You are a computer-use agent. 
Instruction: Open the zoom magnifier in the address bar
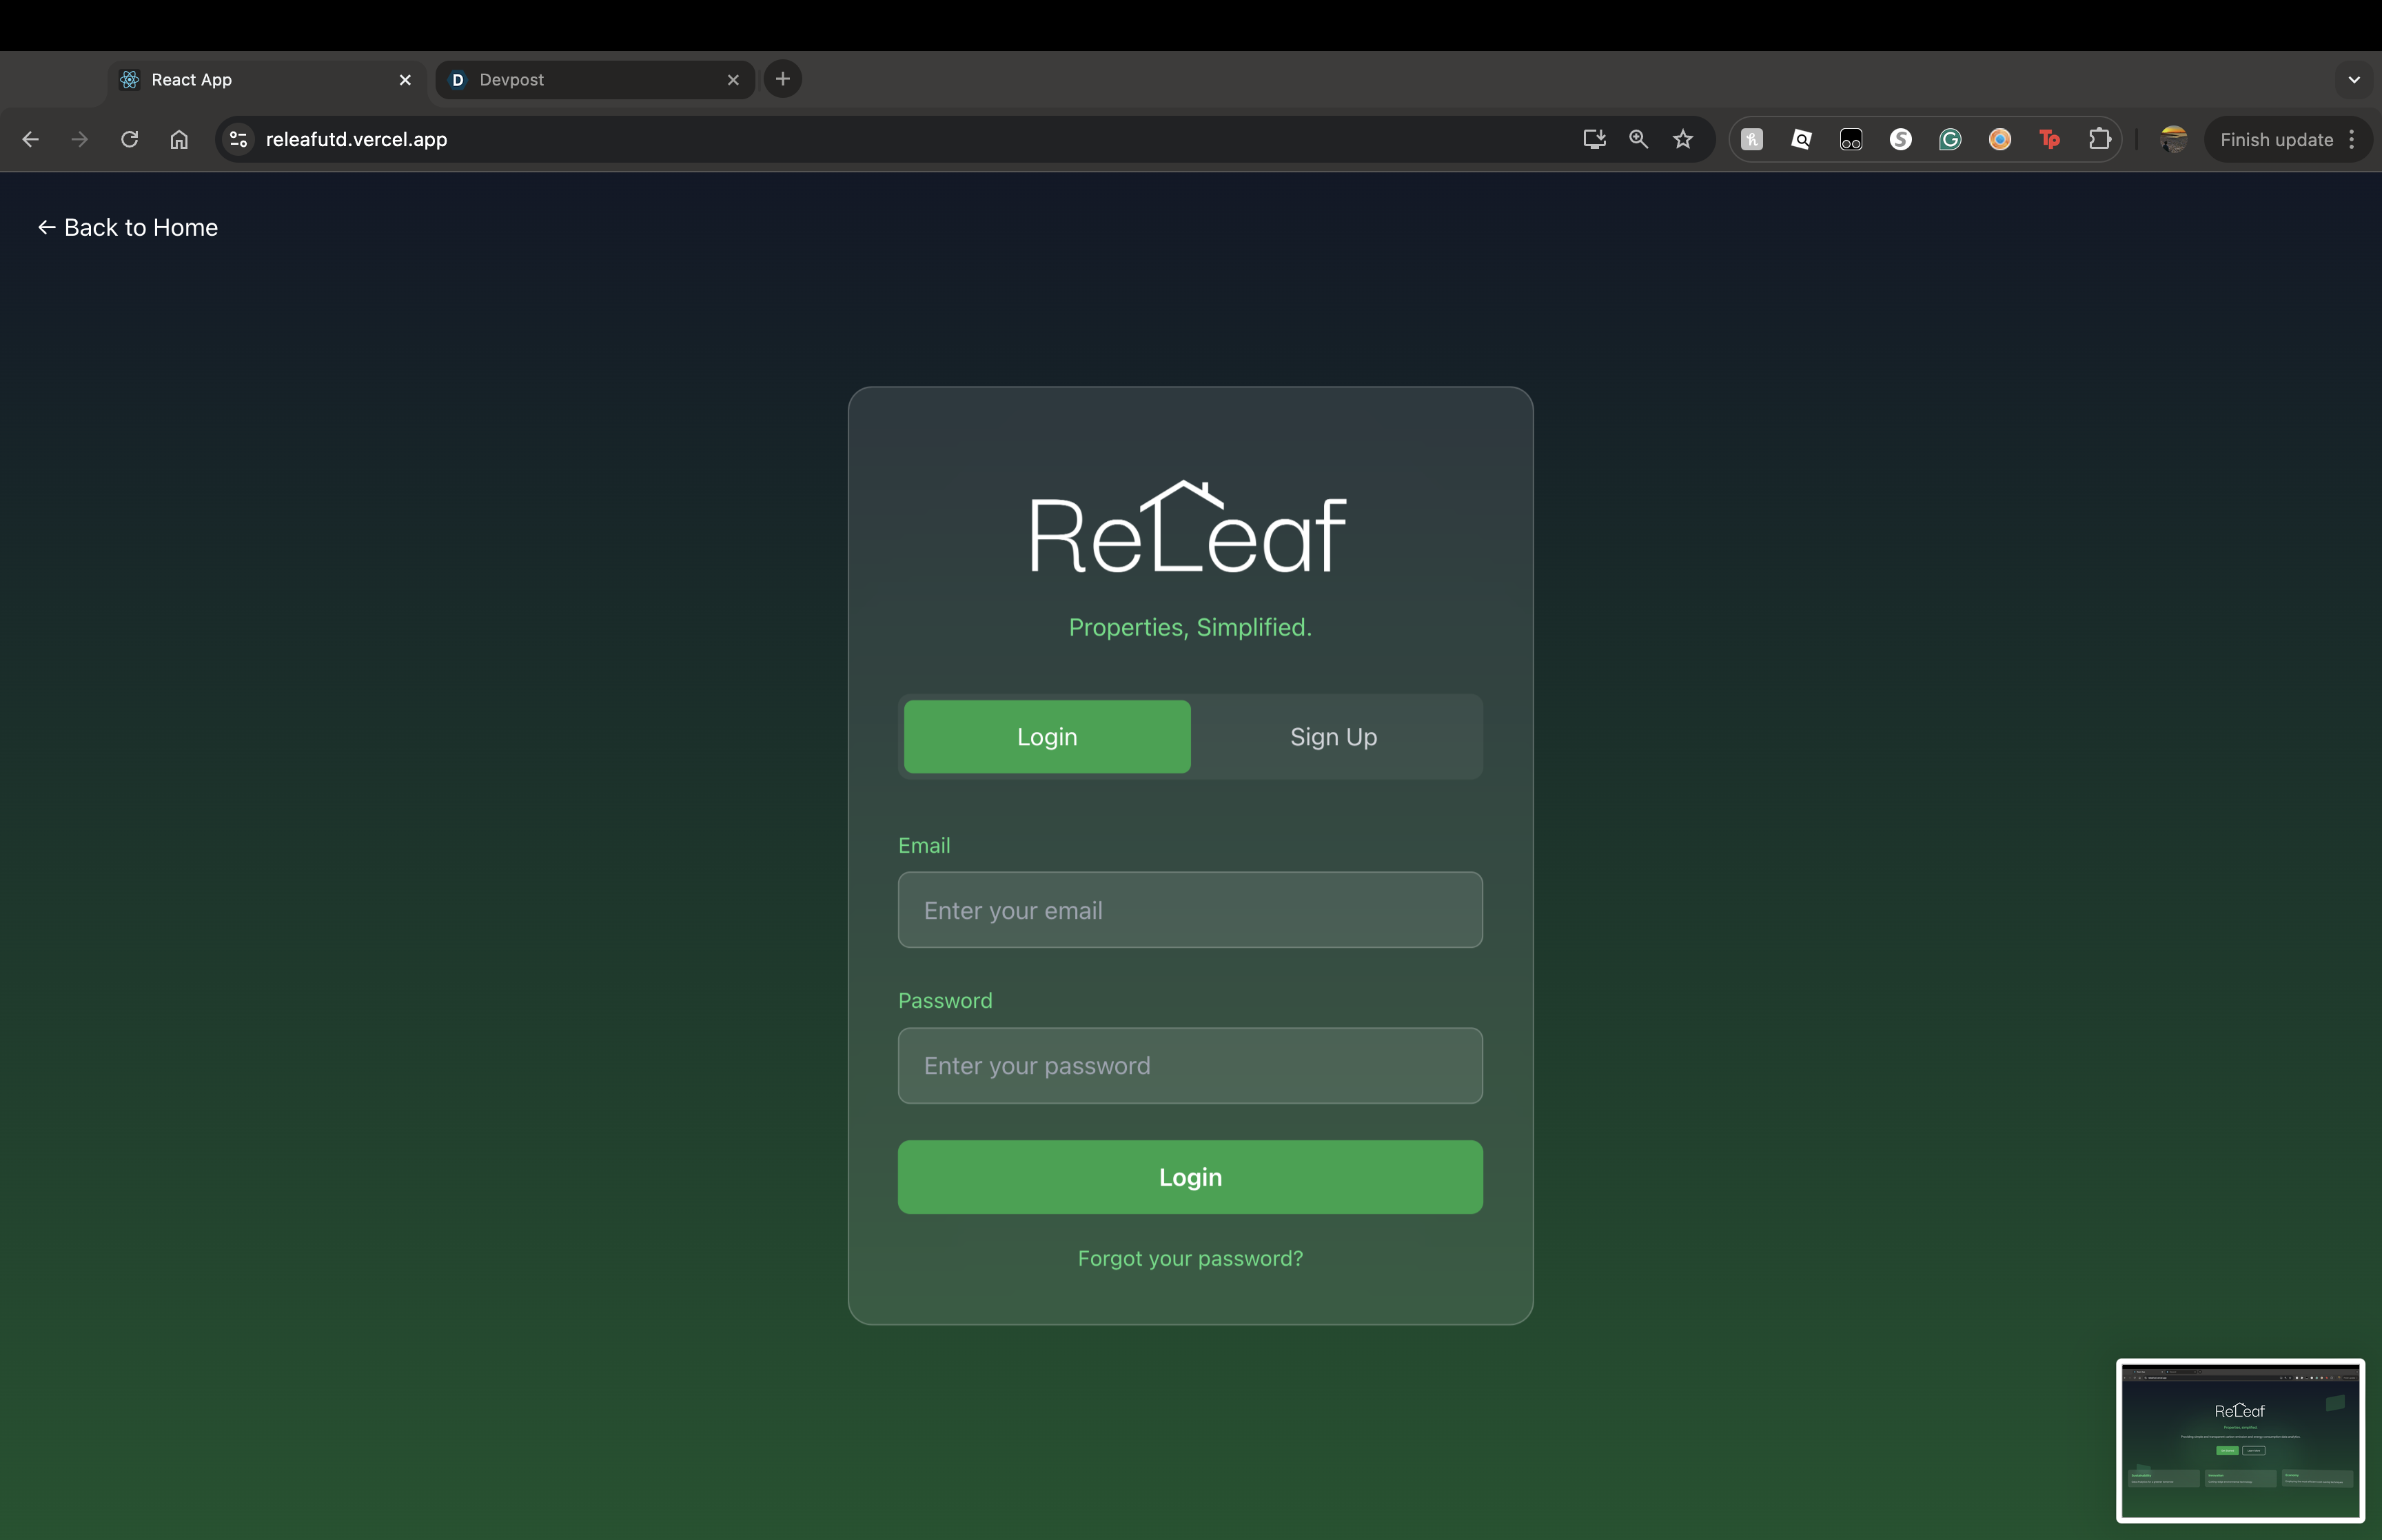(1638, 139)
